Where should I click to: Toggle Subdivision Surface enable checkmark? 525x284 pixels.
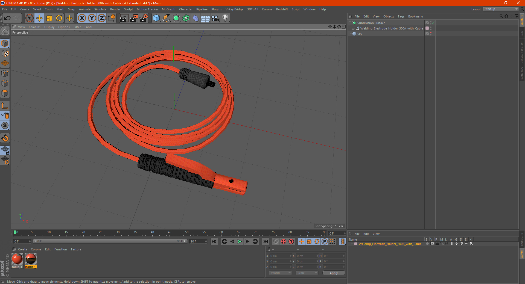433,23
